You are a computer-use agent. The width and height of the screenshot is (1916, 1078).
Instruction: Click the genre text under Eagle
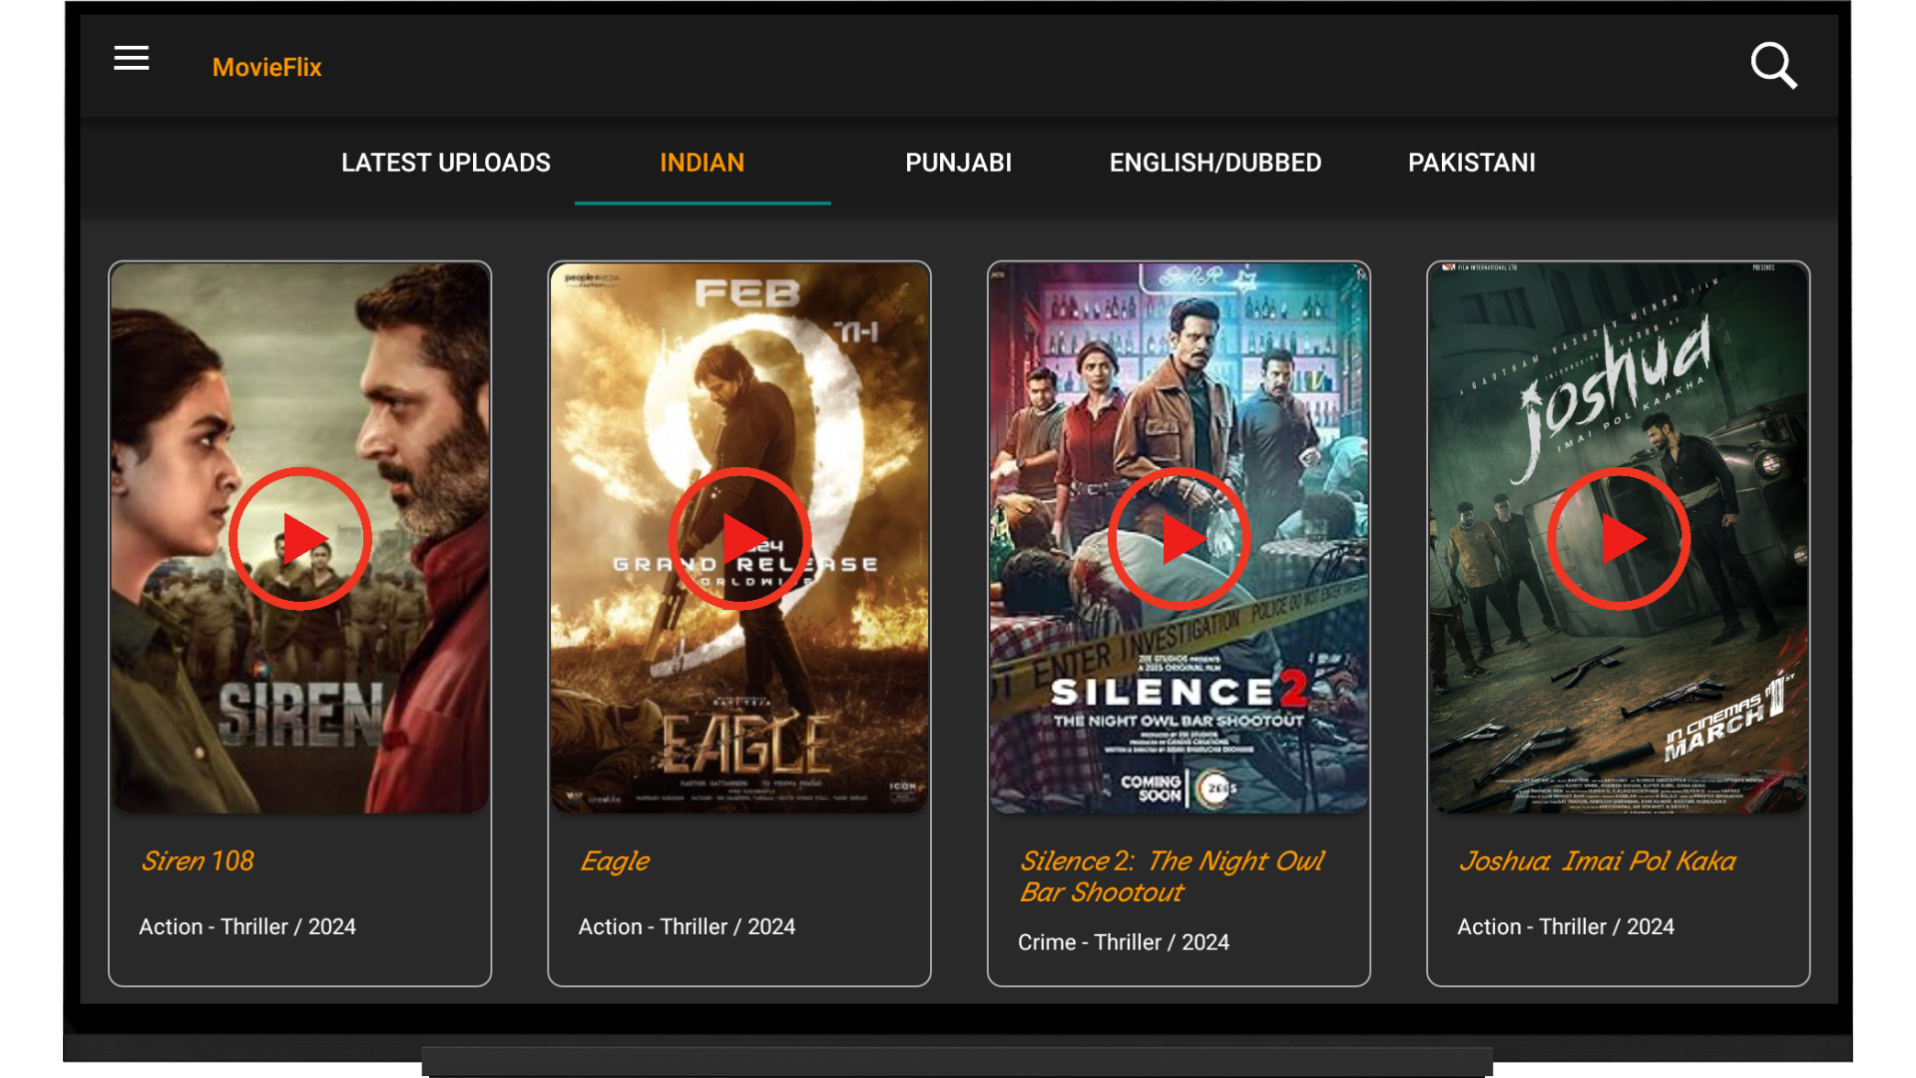(687, 926)
